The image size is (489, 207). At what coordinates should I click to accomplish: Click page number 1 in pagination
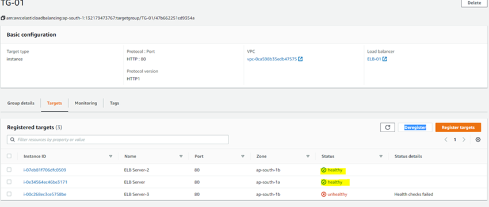pos(455,140)
